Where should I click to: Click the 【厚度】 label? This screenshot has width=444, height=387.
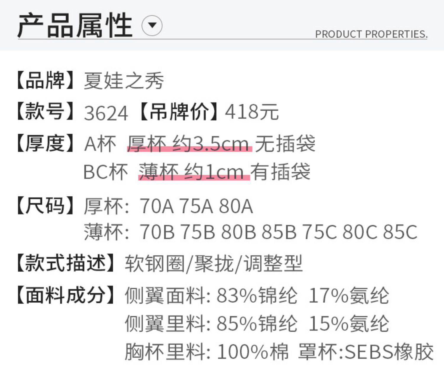pyautogui.click(x=45, y=144)
